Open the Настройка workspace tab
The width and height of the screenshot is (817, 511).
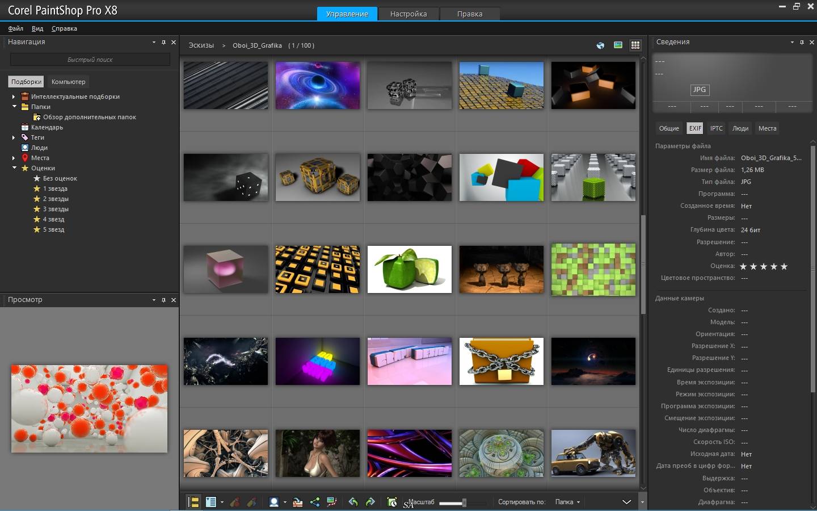[x=408, y=14]
